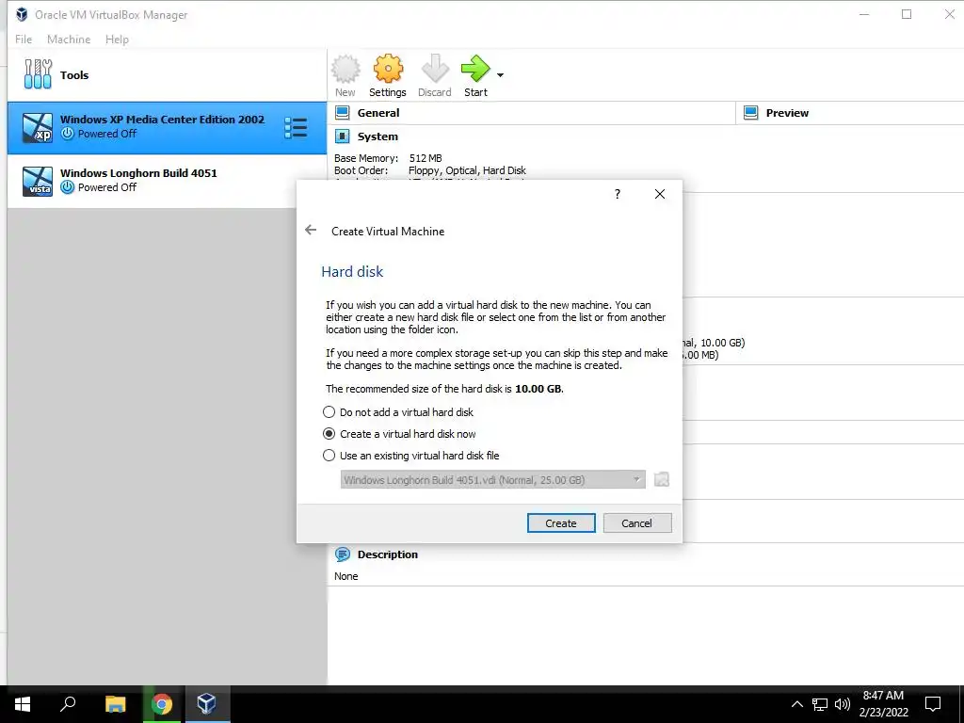This screenshot has width=964, height=723.
Task: Select 'Do not add a virtual hard disk'
Action: (398, 412)
